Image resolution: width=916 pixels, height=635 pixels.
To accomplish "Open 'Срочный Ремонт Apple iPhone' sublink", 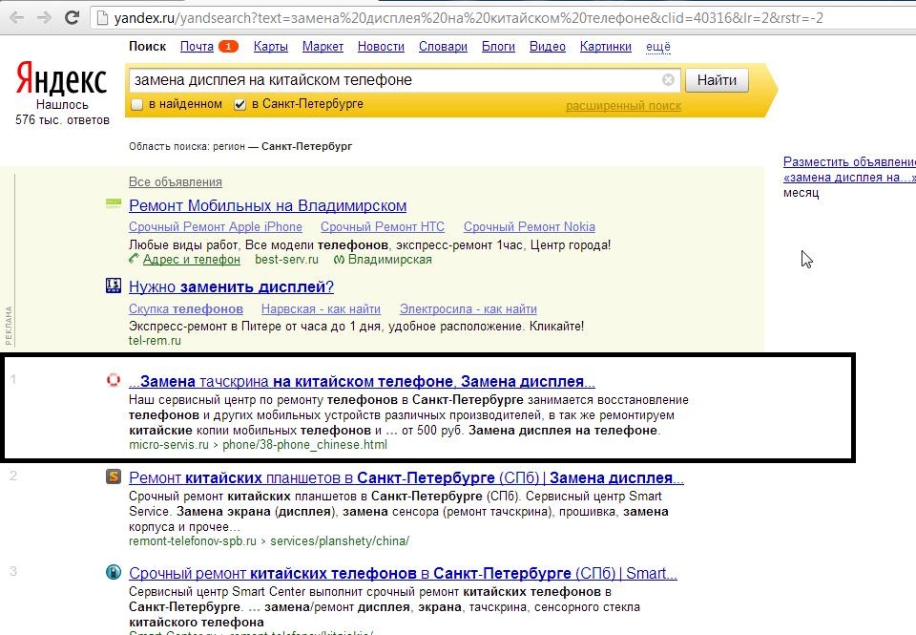I will coord(216,227).
